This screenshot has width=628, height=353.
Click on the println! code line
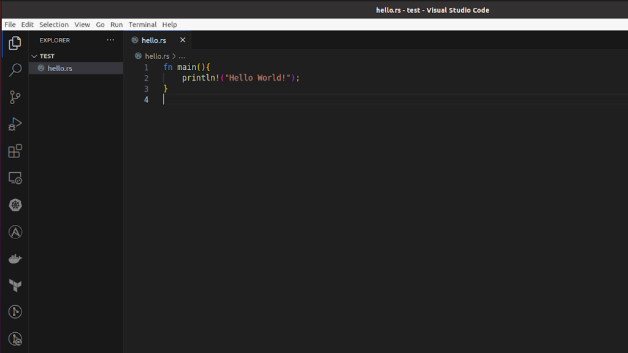[240, 78]
